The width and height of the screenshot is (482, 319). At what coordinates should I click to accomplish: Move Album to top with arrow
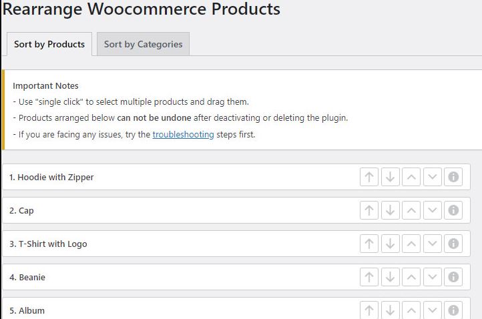tap(369, 310)
